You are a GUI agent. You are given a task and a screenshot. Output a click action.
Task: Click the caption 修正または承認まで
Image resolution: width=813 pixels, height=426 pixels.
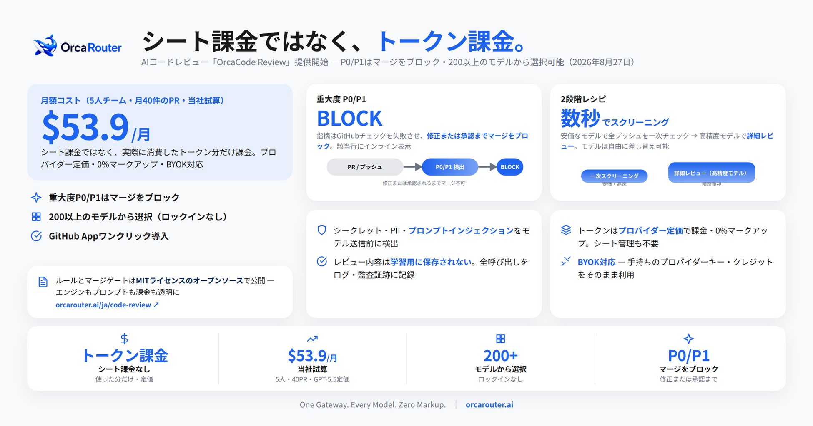point(689,379)
